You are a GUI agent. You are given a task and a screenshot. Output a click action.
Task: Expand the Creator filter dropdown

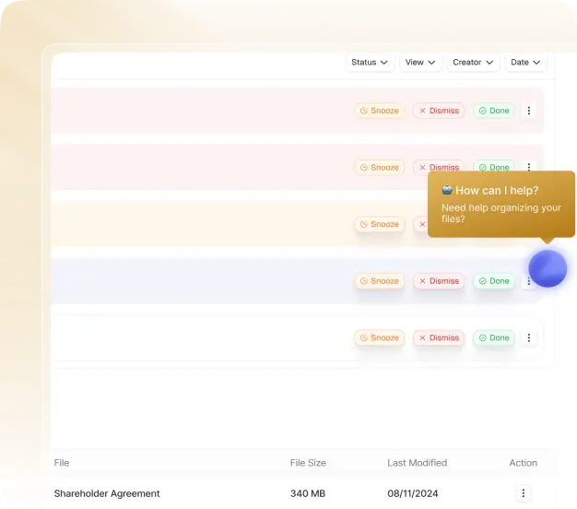tap(473, 62)
